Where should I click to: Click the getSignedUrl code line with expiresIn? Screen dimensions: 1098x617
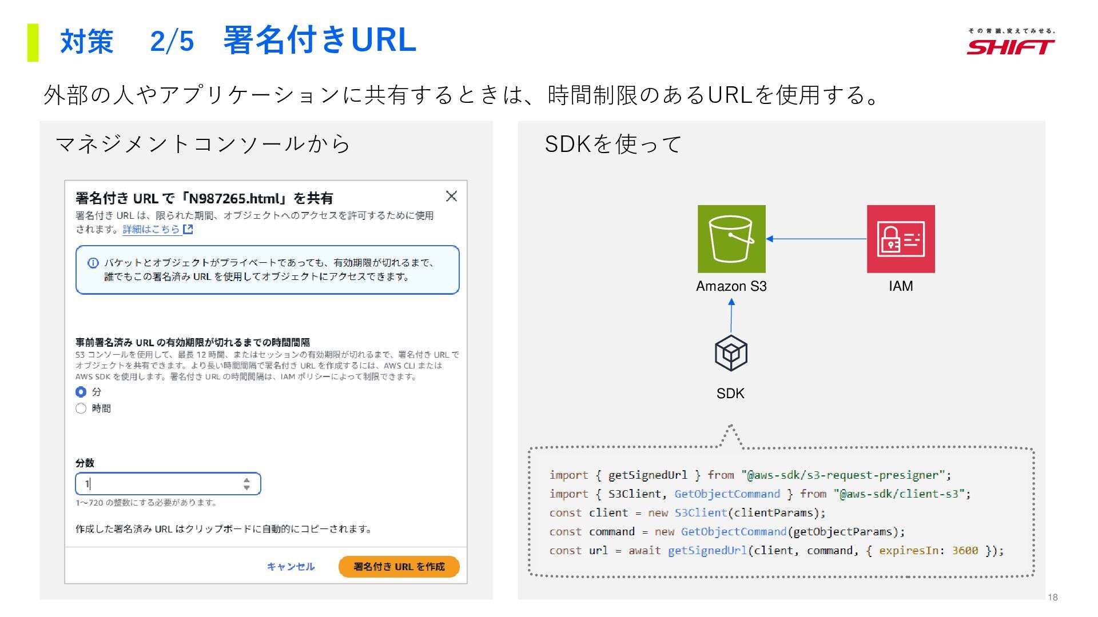[x=776, y=551]
